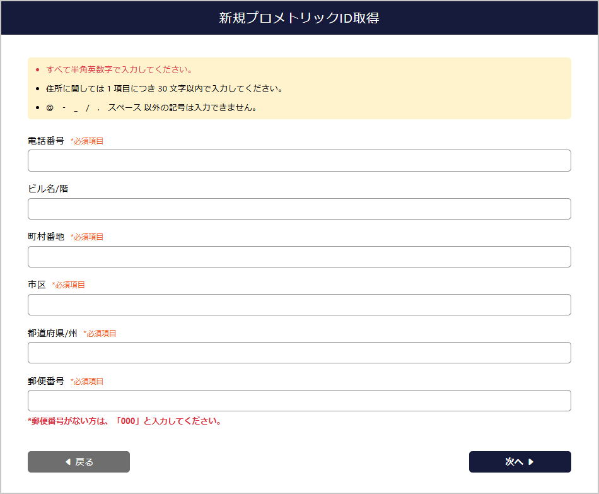Viewport: 599px width, 494px height.
Task: Click the red postal code instruction text
Action: (123, 421)
